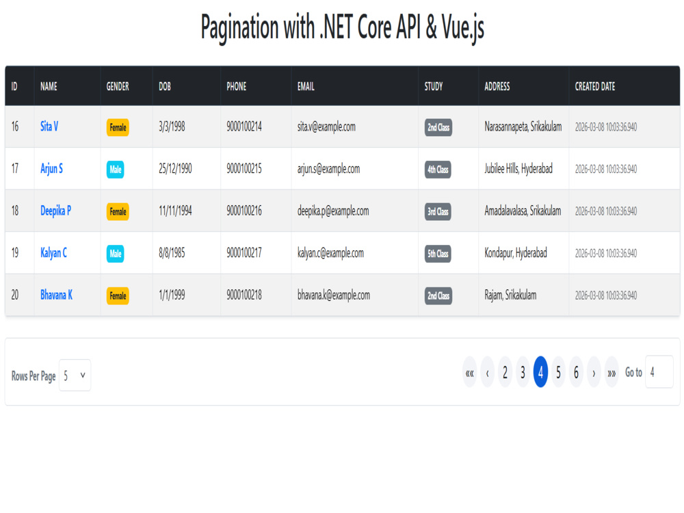Go to the first page with double-left arrows
Viewport: 684px width, 513px height.
469,372
